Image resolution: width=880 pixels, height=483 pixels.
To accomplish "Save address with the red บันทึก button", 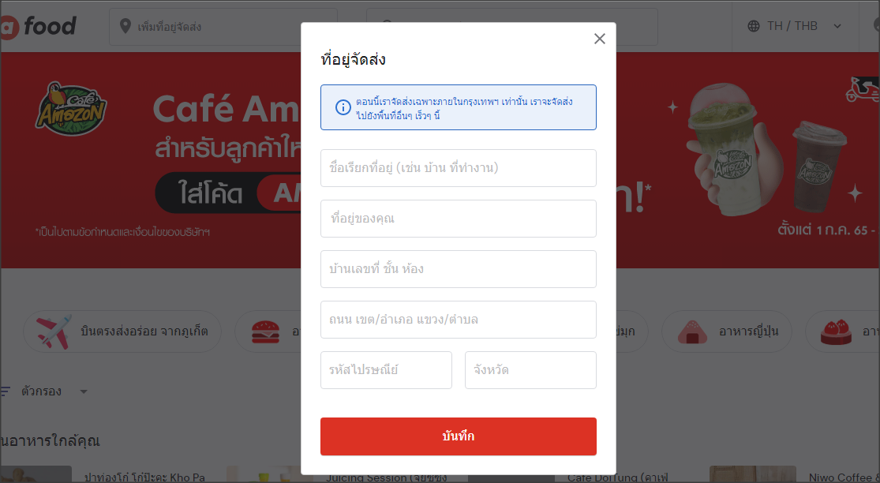I will 459,436.
